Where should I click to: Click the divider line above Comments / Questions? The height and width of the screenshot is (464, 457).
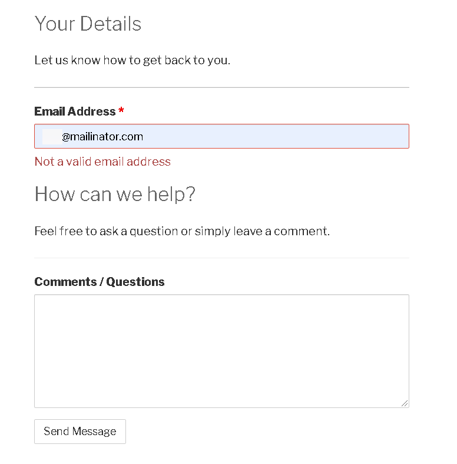(221, 258)
